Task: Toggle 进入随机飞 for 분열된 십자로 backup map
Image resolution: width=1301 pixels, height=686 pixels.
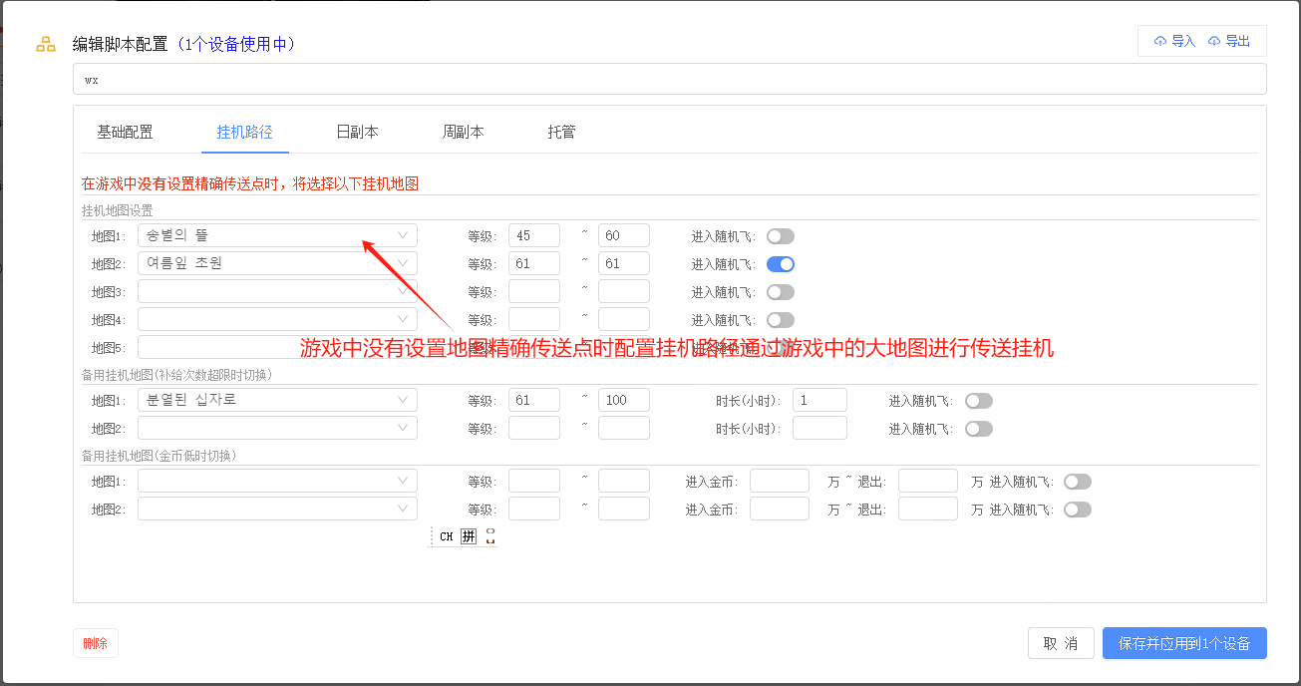Action: tap(978, 401)
